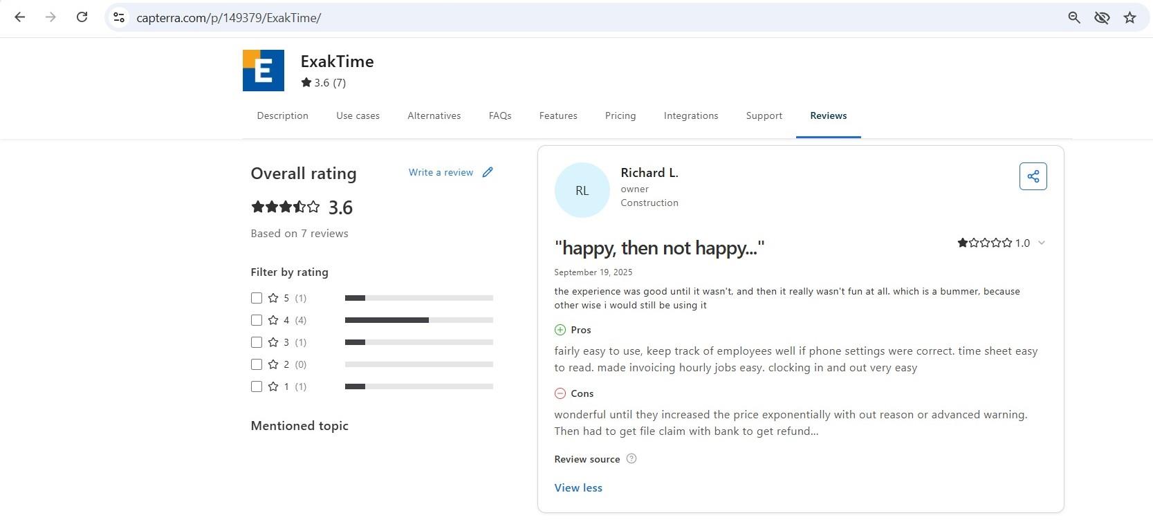Image resolution: width=1153 pixels, height=522 pixels.
Task: Click the reviewer name Richard L.
Action: point(649,173)
